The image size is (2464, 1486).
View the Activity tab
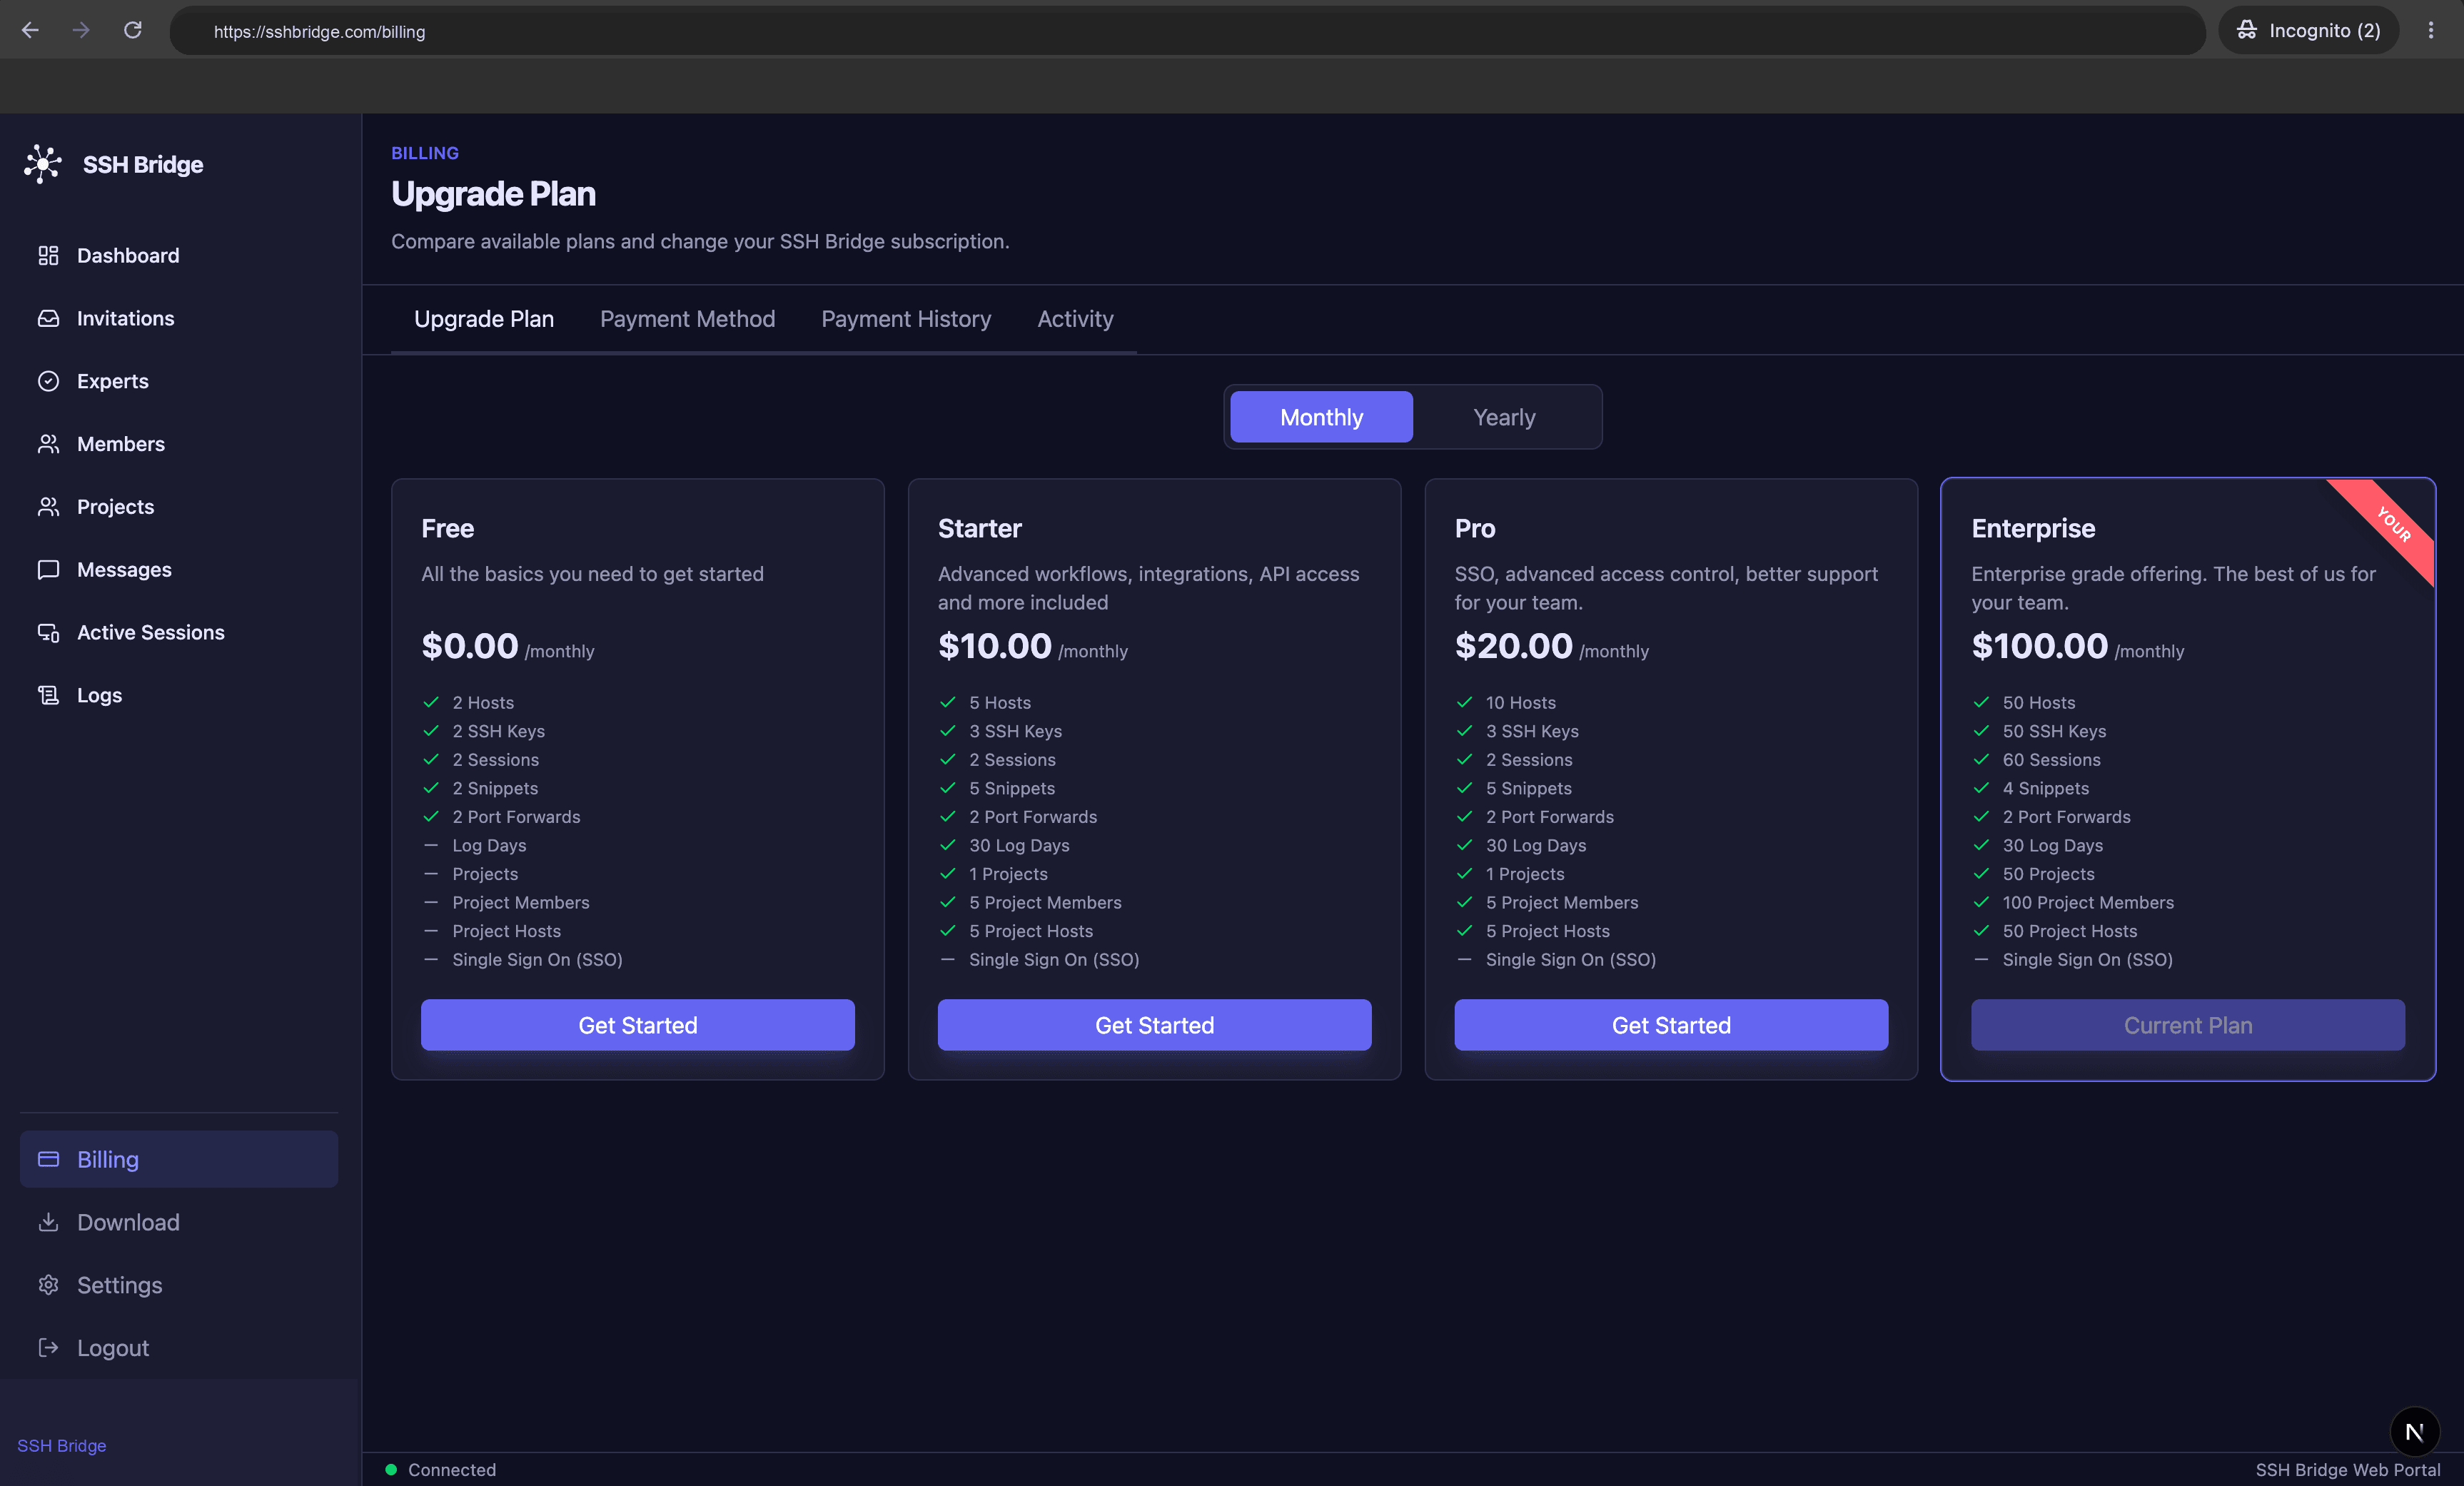(1075, 319)
